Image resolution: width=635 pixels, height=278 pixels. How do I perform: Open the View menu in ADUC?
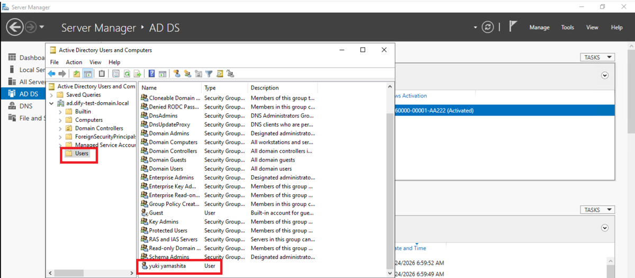95,62
